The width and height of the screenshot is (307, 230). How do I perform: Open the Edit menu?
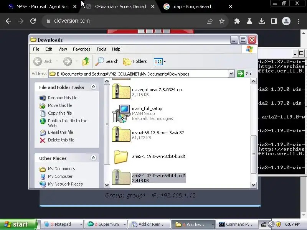click(49, 49)
